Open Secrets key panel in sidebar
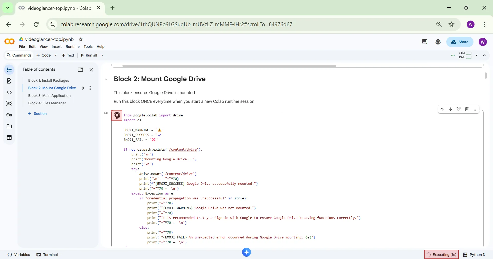The width and height of the screenshot is (493, 259). [9, 115]
